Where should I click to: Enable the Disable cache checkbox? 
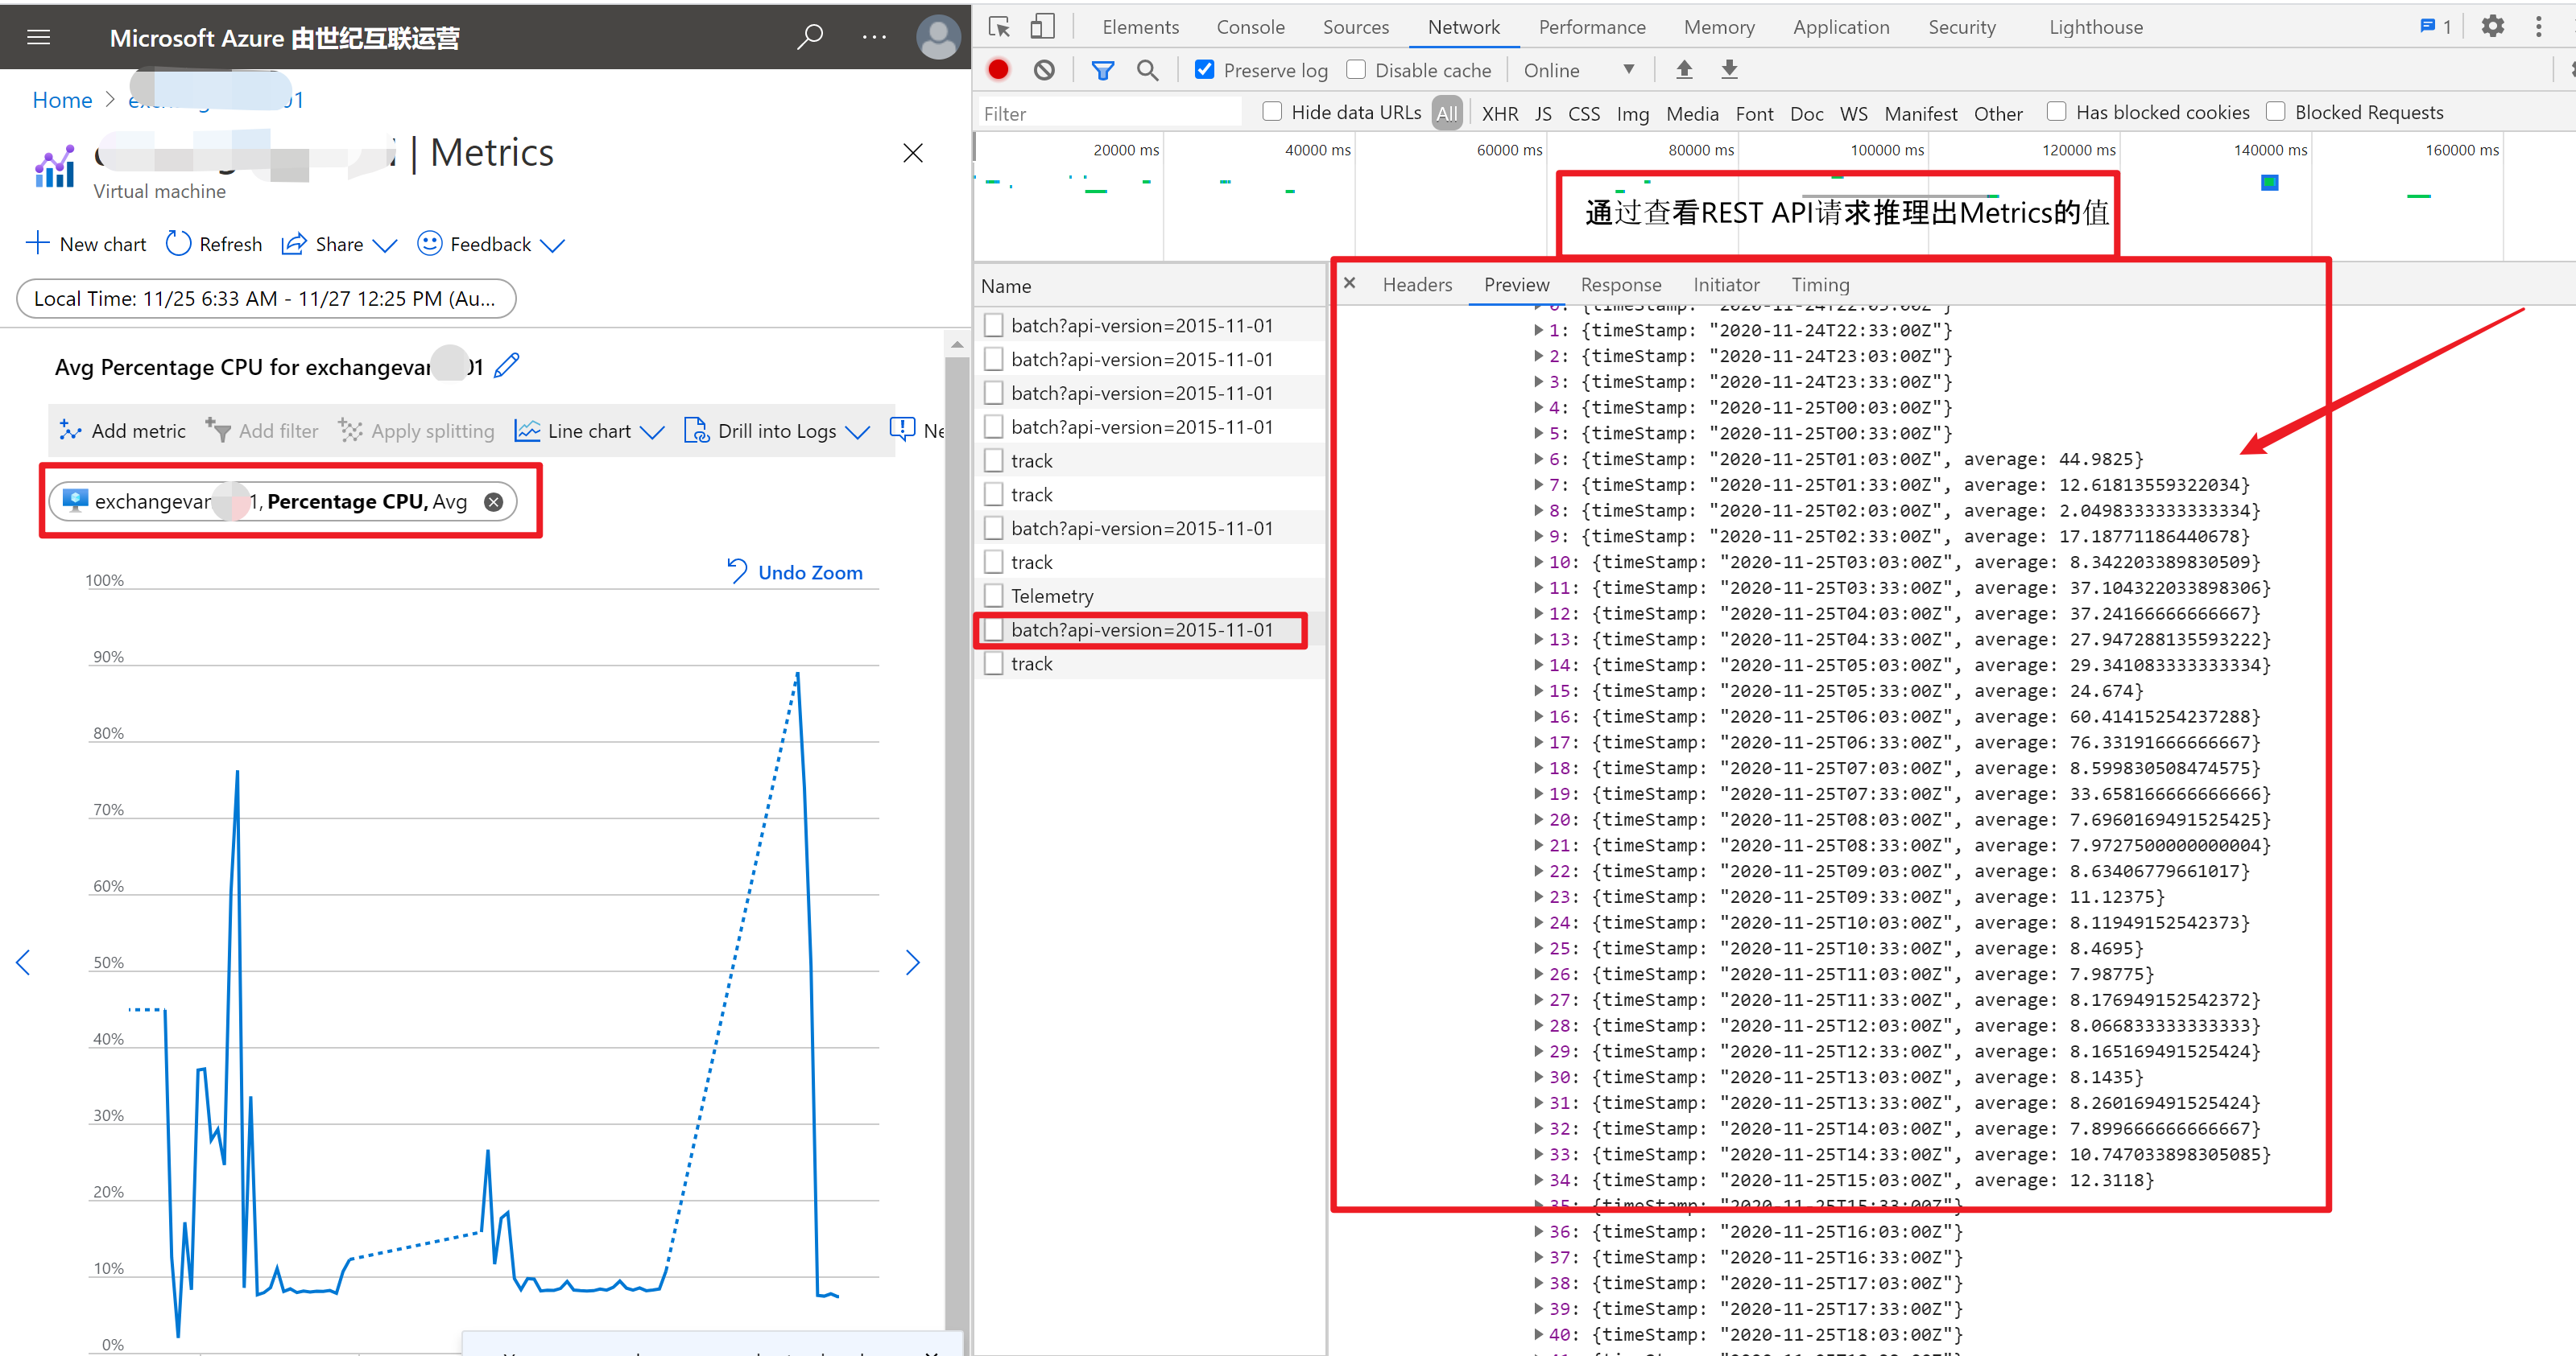click(1356, 70)
